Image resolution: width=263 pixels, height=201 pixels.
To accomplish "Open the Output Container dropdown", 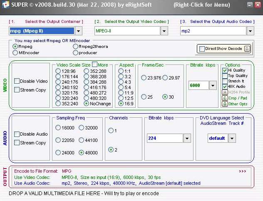I will (78, 31).
